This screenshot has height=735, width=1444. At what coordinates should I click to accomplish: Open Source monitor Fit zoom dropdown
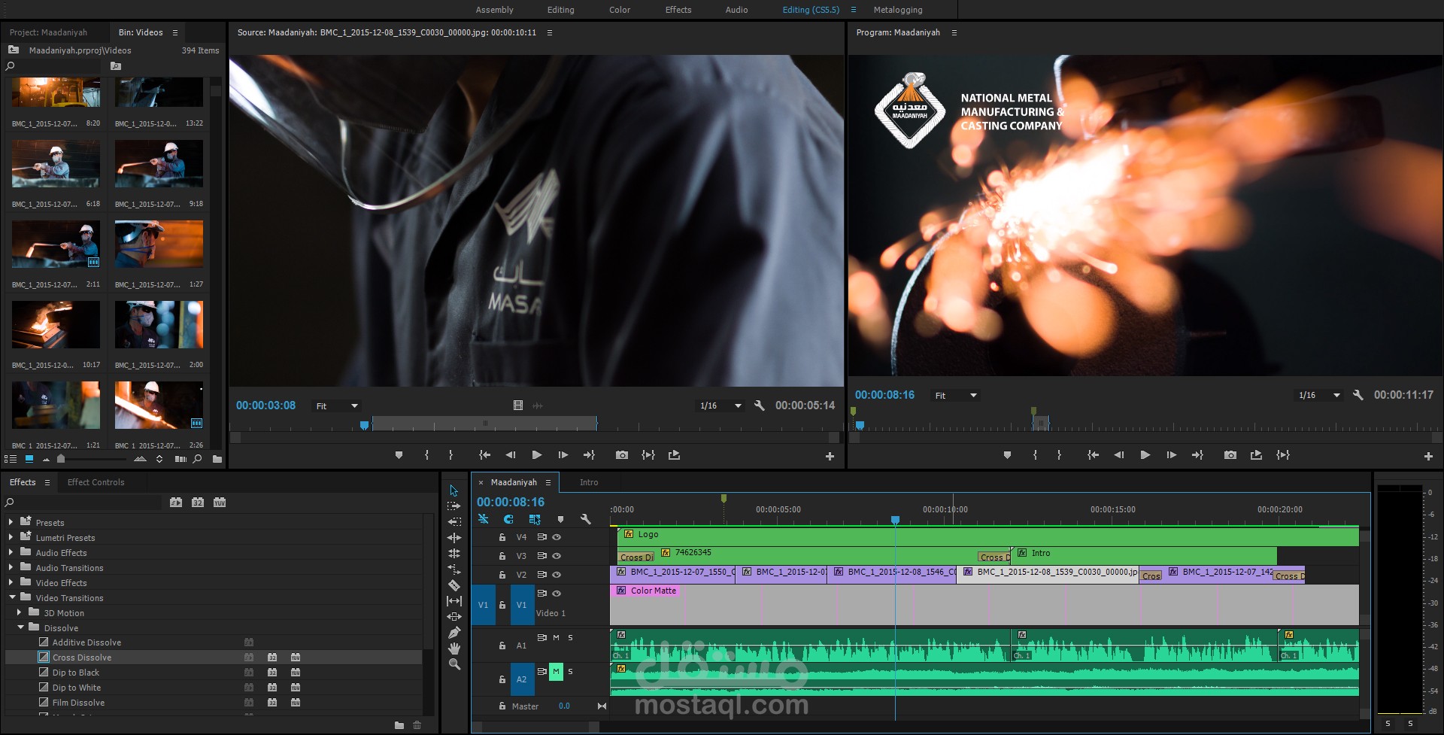(x=337, y=406)
